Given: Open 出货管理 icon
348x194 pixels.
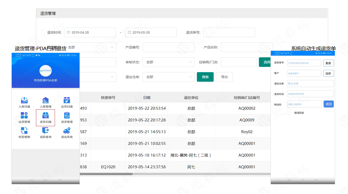Looking at the screenshot, I should (x=24, y=116).
